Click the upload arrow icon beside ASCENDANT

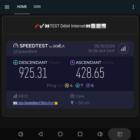pyautogui.click(x=72, y=62)
